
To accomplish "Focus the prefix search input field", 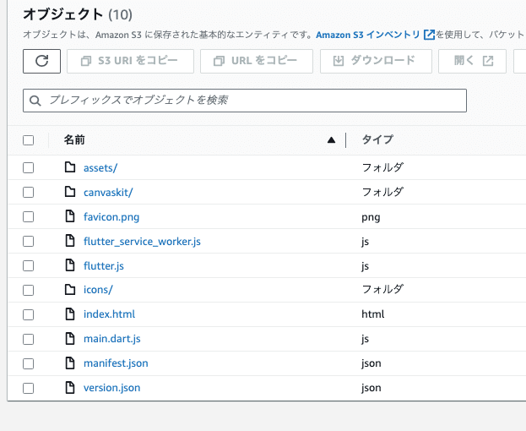I will (x=245, y=100).
